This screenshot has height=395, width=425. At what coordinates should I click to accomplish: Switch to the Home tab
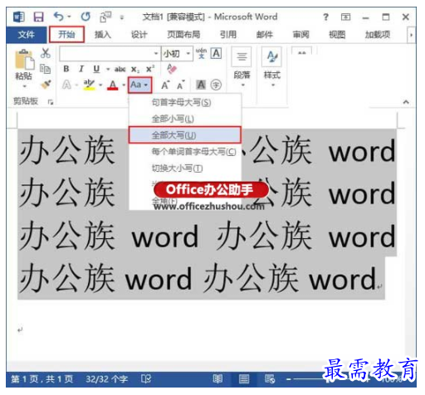coord(66,34)
